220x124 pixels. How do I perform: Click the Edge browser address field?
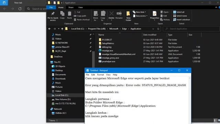click(36, 9)
